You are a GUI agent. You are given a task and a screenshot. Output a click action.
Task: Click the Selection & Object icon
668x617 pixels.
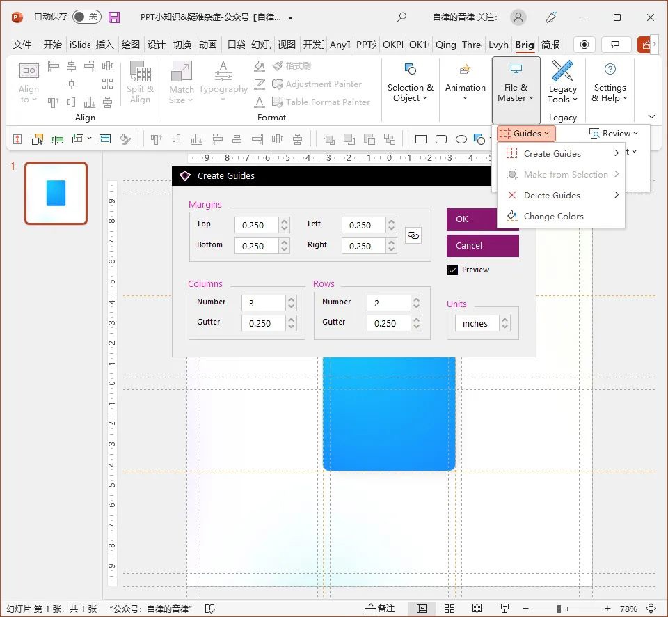point(411,70)
